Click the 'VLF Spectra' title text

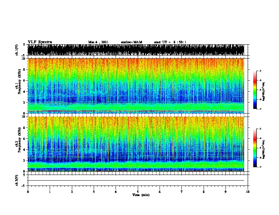pyautogui.click(x=40, y=42)
